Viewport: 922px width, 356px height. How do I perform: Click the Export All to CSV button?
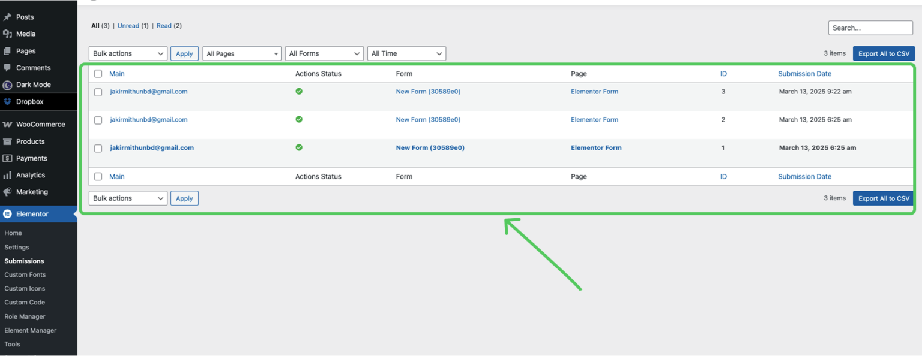884,53
